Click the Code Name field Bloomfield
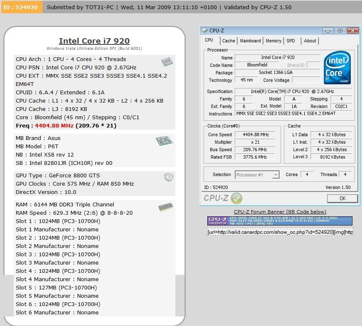The height and width of the screenshot is (326, 362). 257,65
